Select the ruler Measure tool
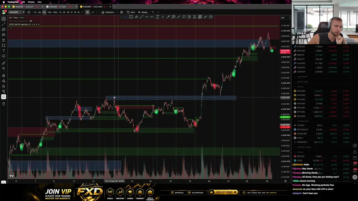This screenshot has height=201, width=358. coord(4,63)
